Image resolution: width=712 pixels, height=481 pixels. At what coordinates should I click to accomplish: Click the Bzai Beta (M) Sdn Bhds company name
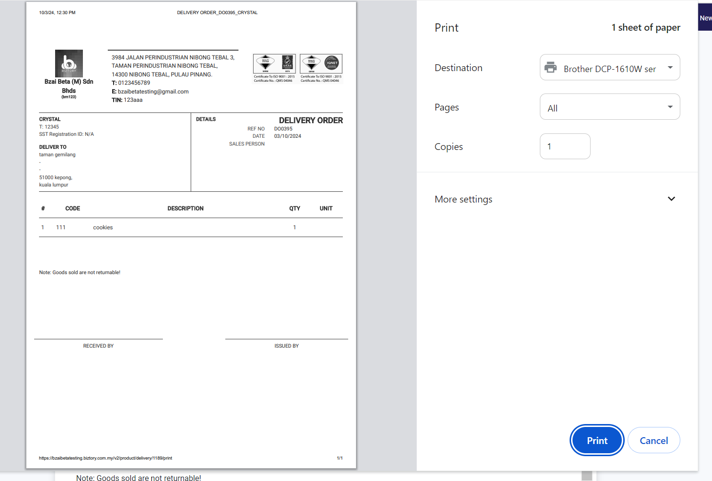(x=69, y=86)
